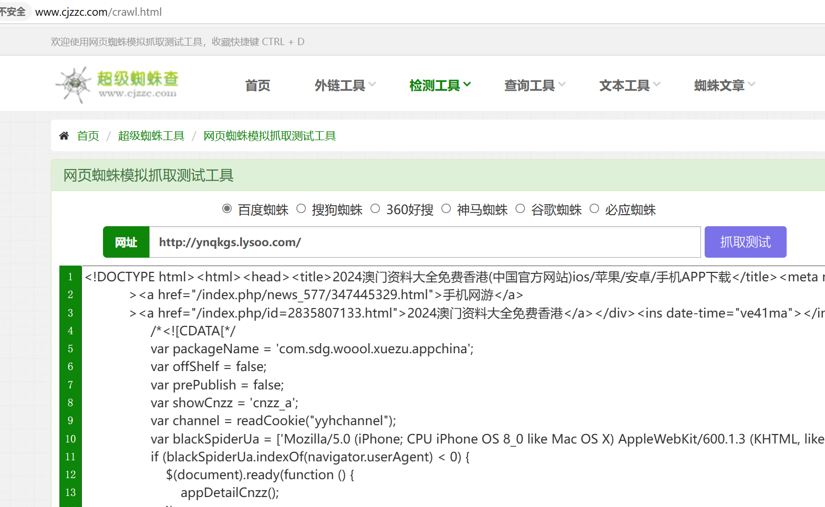Select the 360好搜 radio button
The height and width of the screenshot is (507, 825).
click(x=375, y=209)
